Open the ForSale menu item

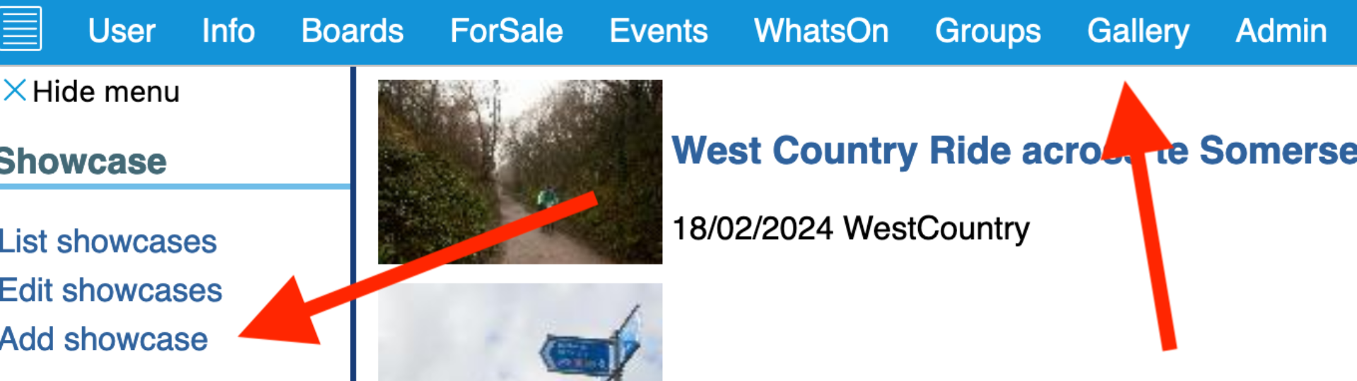coord(507,31)
